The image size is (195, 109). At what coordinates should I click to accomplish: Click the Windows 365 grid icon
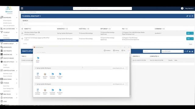(2, 54)
